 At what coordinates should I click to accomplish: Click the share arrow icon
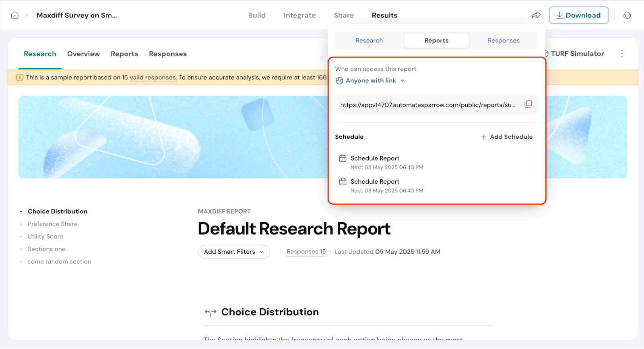coord(536,15)
